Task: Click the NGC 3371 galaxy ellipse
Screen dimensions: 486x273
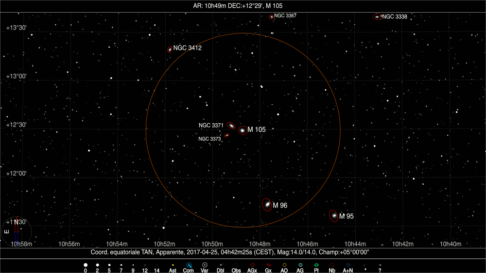Action: pyautogui.click(x=232, y=126)
